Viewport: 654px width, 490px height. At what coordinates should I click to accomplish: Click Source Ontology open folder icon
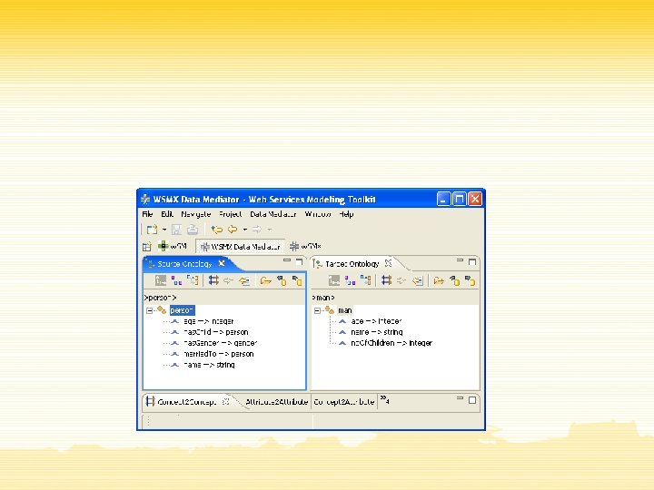coord(265,280)
